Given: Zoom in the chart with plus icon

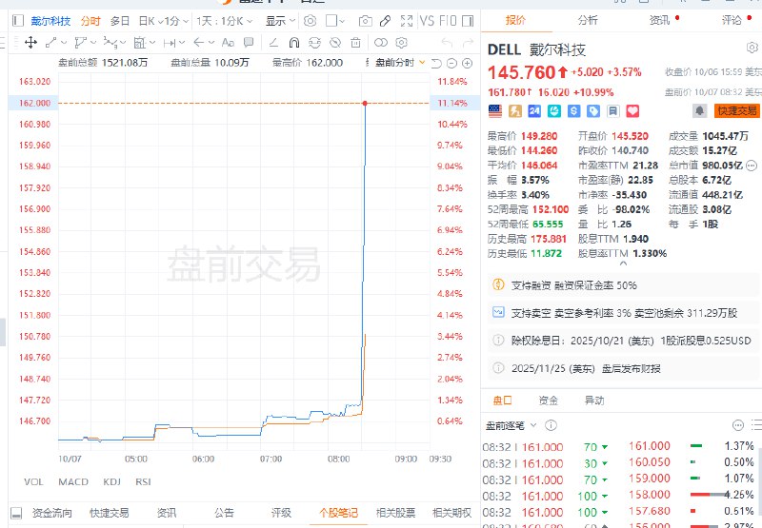Looking at the screenshot, I should coord(467,63).
